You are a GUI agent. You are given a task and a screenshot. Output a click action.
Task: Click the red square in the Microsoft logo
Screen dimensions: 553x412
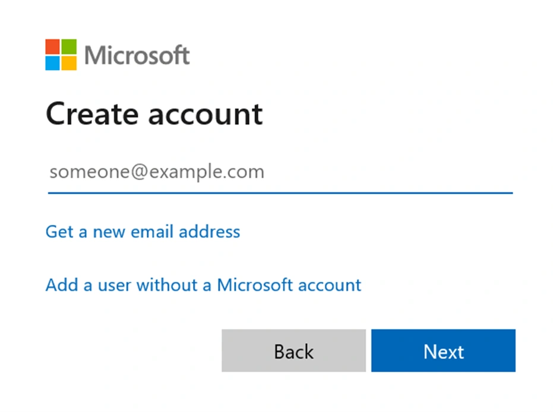coord(52,46)
